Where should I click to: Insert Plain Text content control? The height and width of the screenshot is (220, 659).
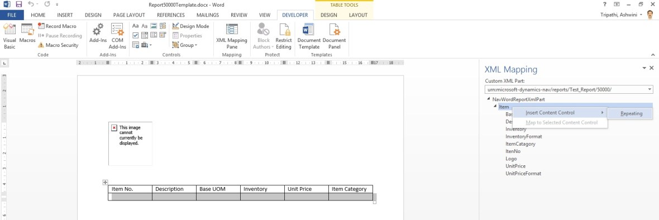[x=145, y=26]
